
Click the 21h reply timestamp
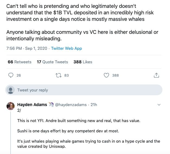pos(94,105)
